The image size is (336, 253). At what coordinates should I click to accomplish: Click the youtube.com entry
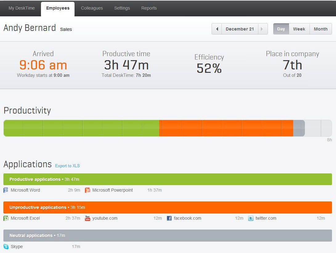coord(105,218)
